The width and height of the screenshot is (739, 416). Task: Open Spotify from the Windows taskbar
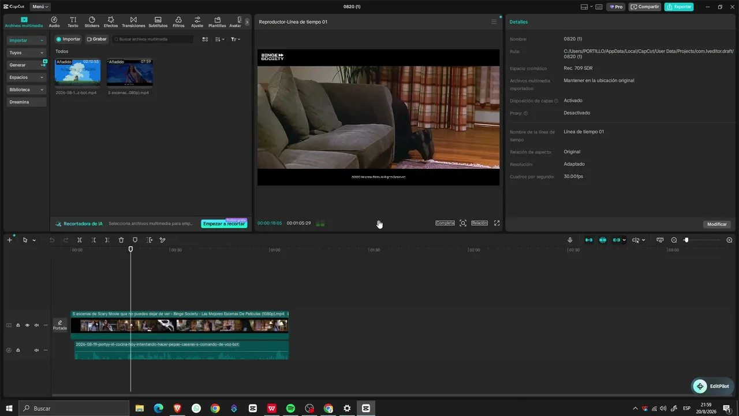coord(290,408)
